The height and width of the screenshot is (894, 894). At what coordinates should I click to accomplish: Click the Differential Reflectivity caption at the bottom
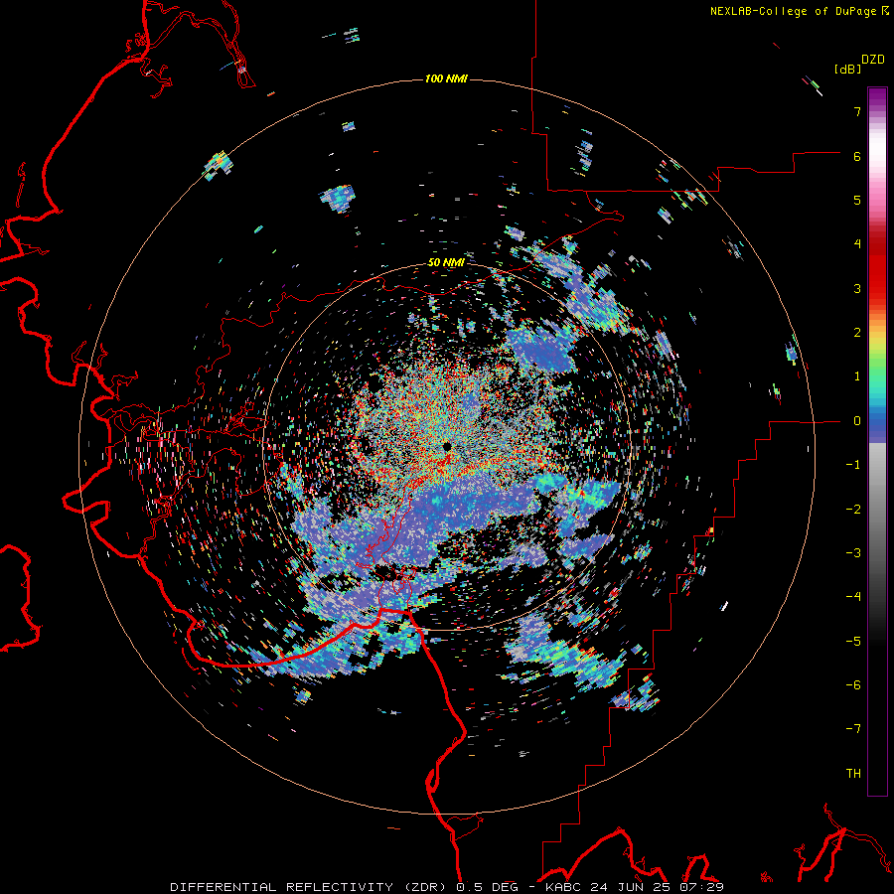(447, 887)
